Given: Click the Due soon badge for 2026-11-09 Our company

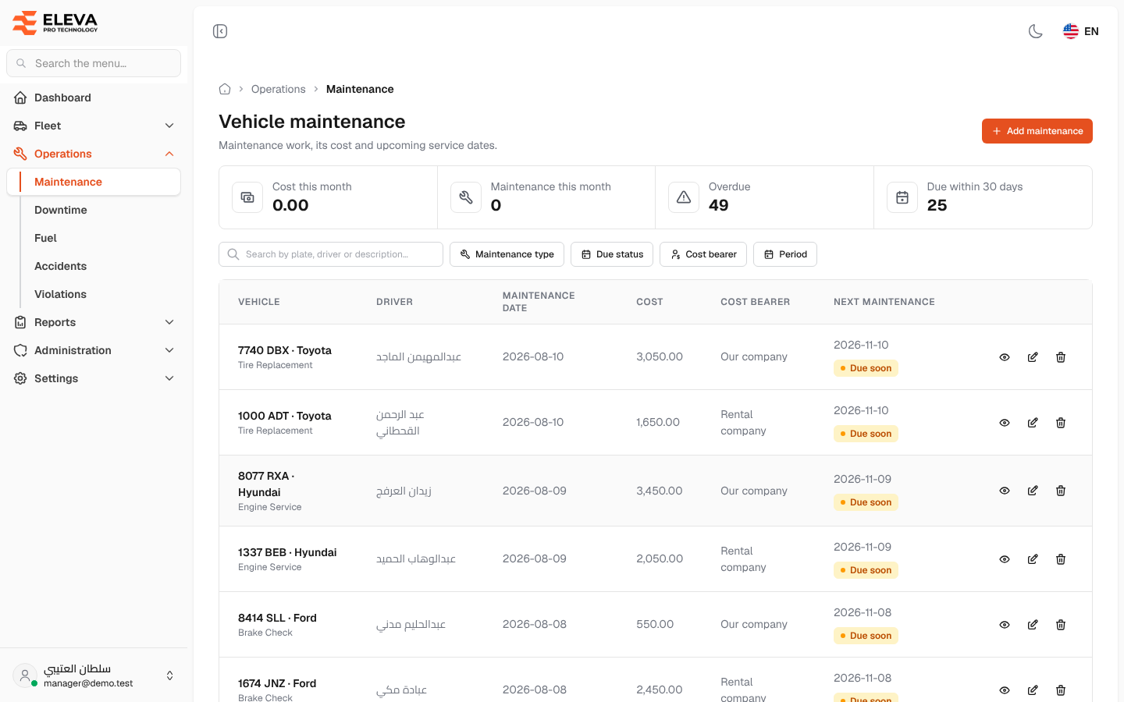Looking at the screenshot, I should click(866, 502).
